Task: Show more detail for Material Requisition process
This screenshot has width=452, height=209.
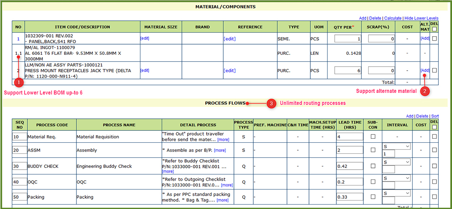Action: (x=223, y=140)
